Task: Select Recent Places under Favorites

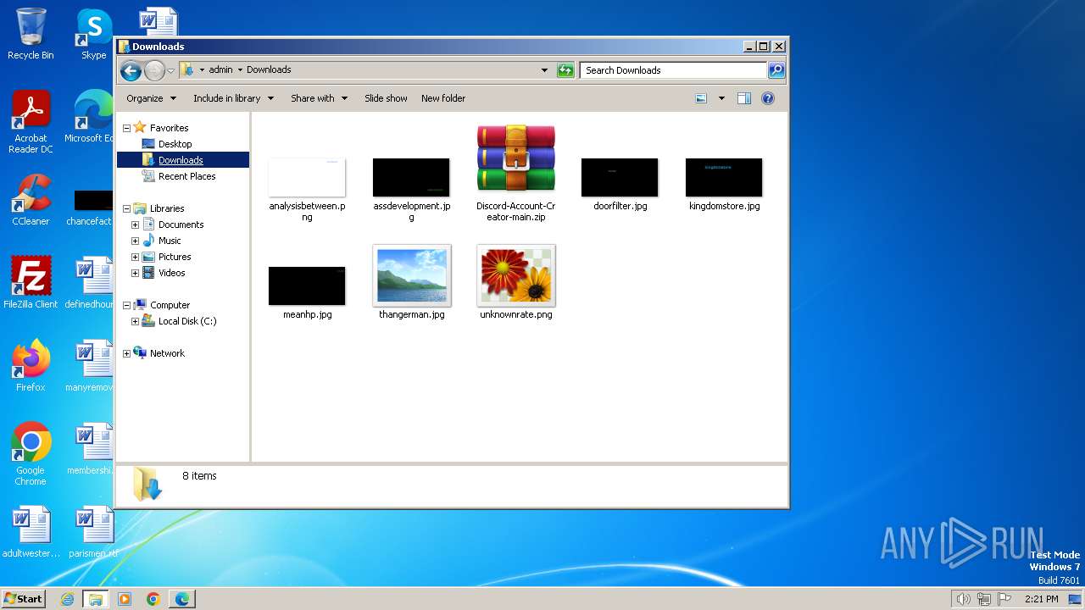Action: [x=186, y=176]
